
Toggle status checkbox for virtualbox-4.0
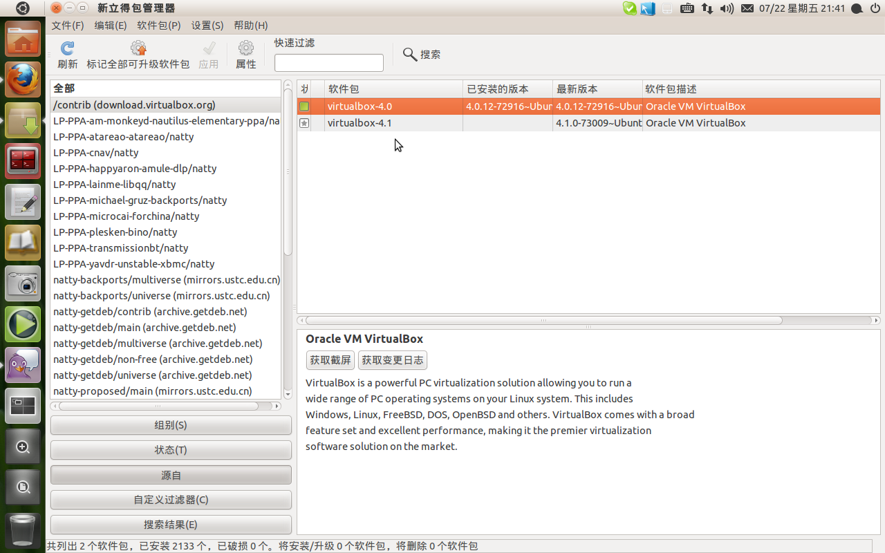(304, 106)
